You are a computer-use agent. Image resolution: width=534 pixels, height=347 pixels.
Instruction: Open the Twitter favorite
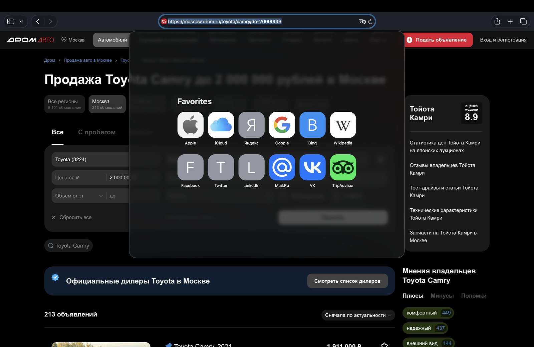coord(221,167)
